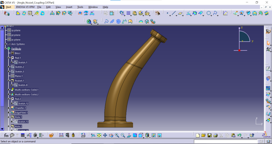Viewport: 272px width, 144px height.
Task: Click the Zoom In magnifier
Action: point(117,135)
